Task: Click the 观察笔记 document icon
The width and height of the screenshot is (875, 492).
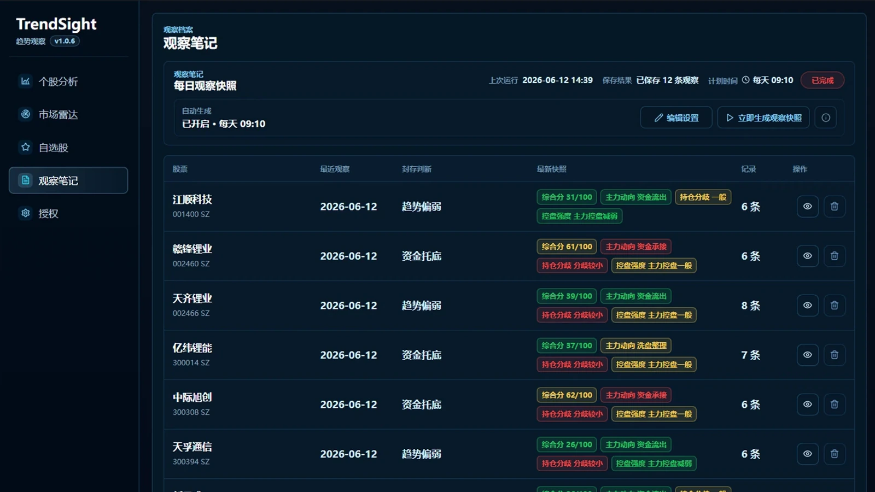Action: click(25, 180)
